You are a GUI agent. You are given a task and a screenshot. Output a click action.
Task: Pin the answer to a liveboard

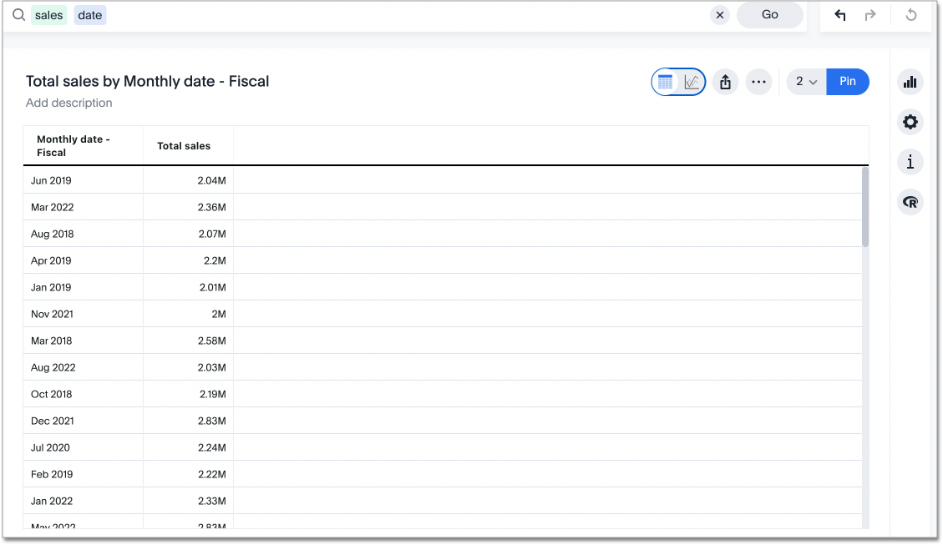pos(848,81)
